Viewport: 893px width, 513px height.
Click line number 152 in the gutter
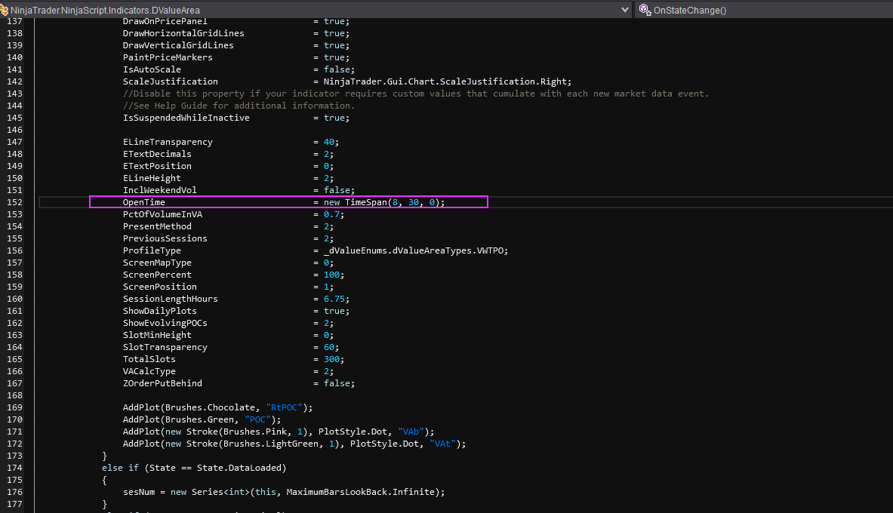point(14,202)
